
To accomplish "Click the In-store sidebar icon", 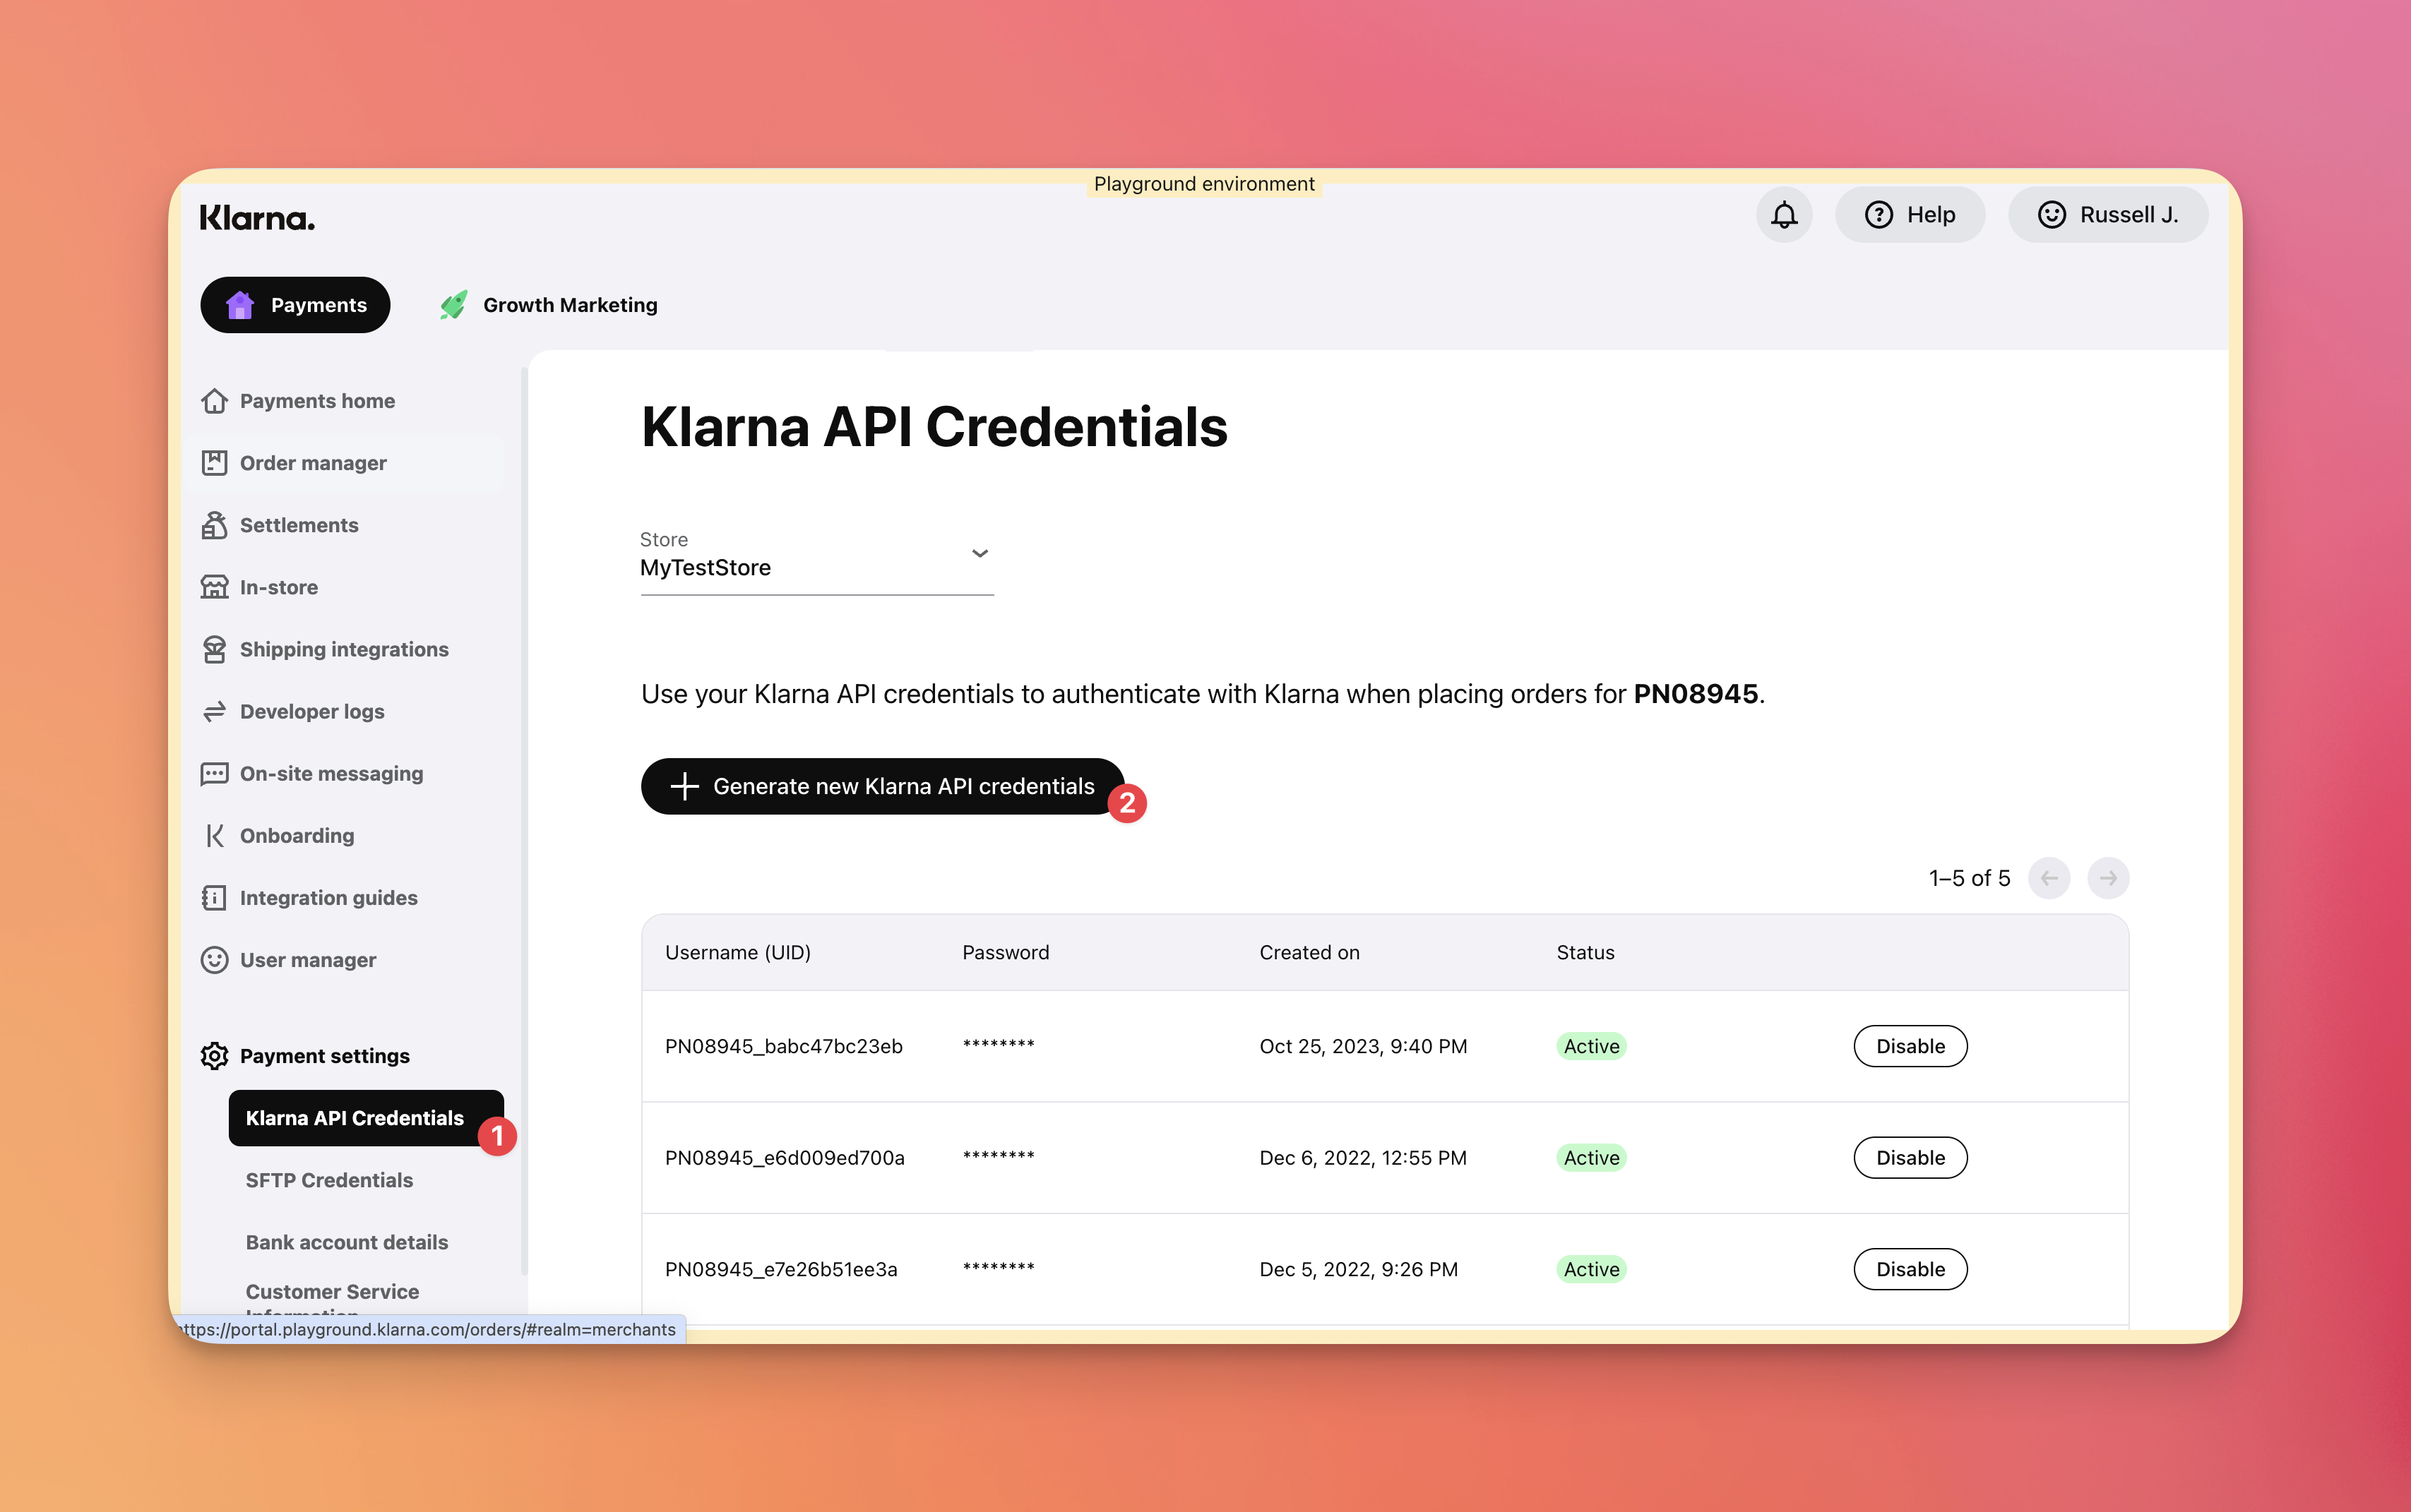I will [x=215, y=587].
